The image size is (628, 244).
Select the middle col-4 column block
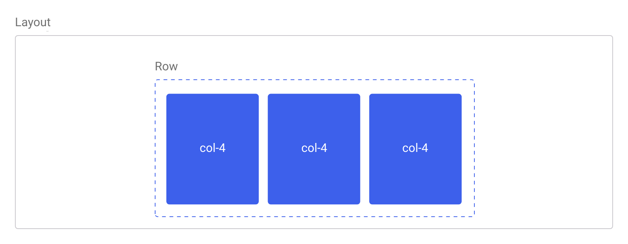point(314,149)
